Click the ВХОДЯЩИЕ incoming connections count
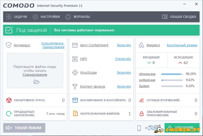 pyautogui.click(x=154, y=63)
